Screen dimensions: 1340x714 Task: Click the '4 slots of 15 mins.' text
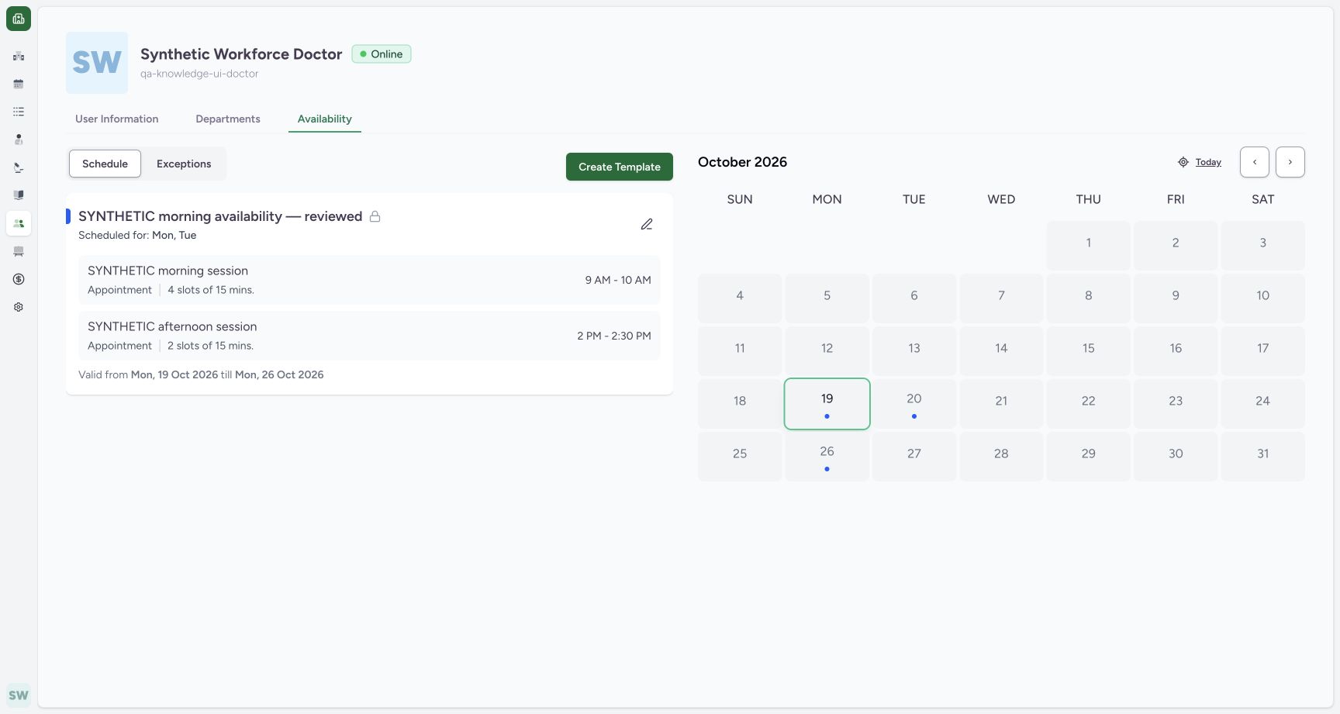[211, 290]
